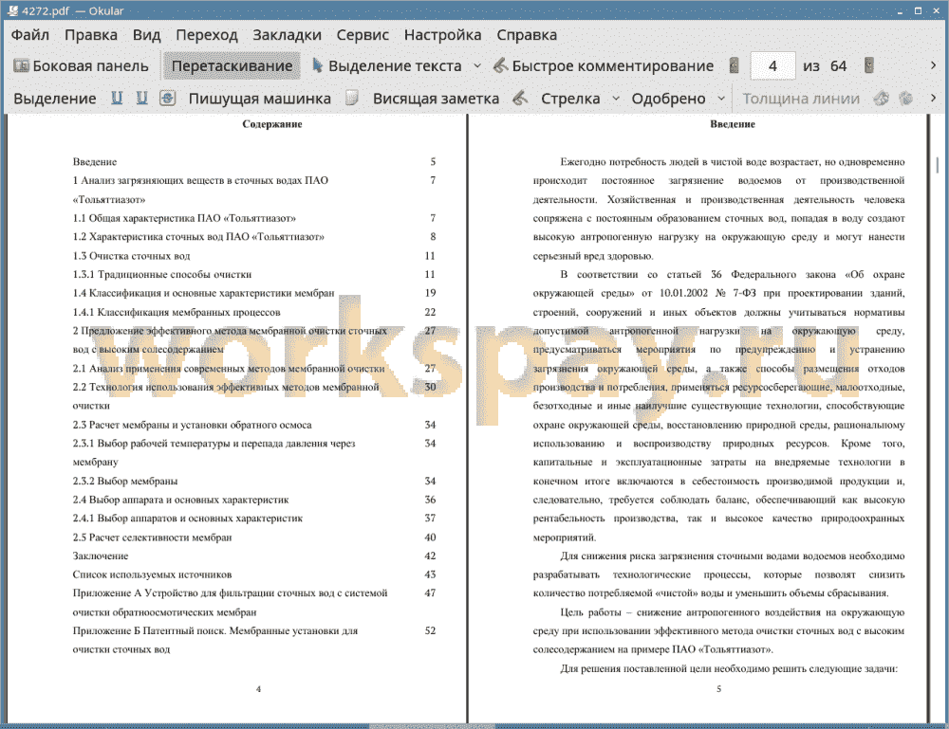Open the Сервис menu

[363, 35]
